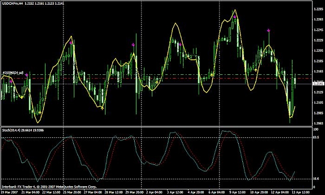The height and width of the screenshot is (195, 325).
Task: Click the 19 Mar 2007 date label
Action: click(9, 192)
